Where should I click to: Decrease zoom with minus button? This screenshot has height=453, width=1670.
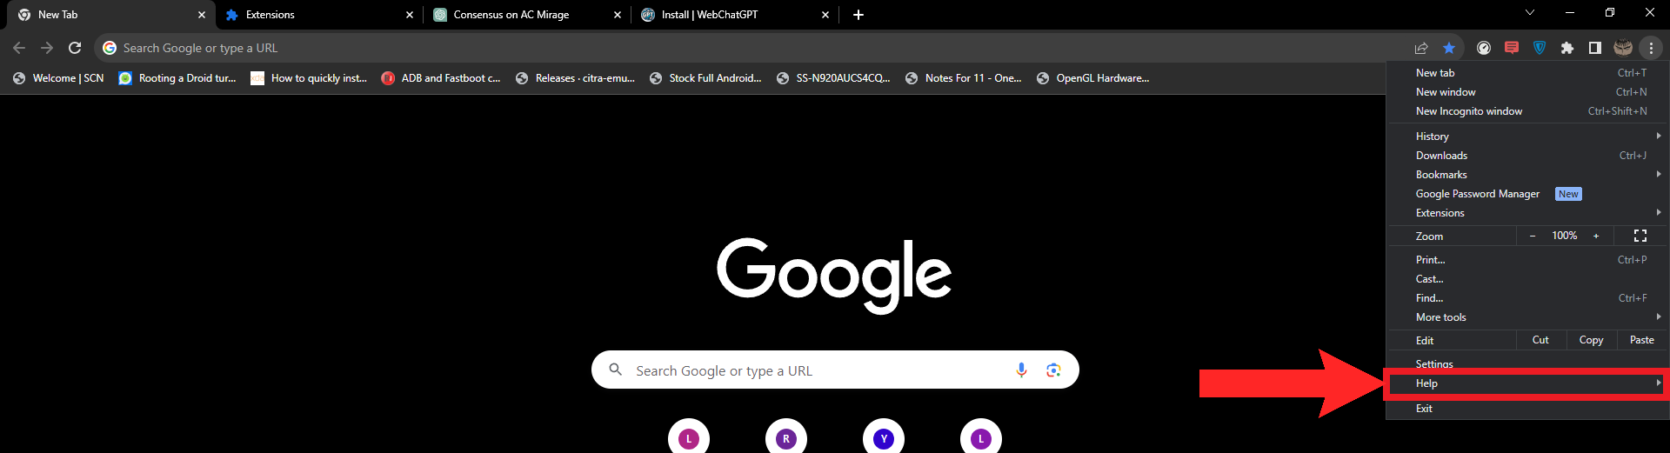tap(1533, 236)
